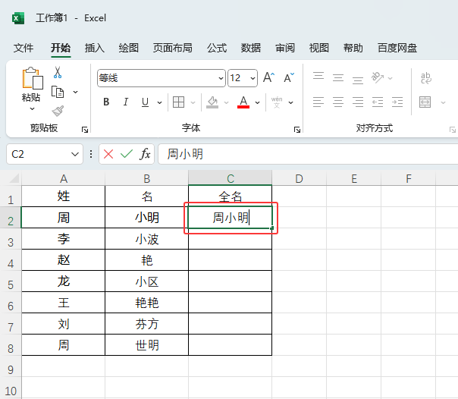Open Insert Function fx dialog
This screenshot has height=399, width=458.
[145, 154]
